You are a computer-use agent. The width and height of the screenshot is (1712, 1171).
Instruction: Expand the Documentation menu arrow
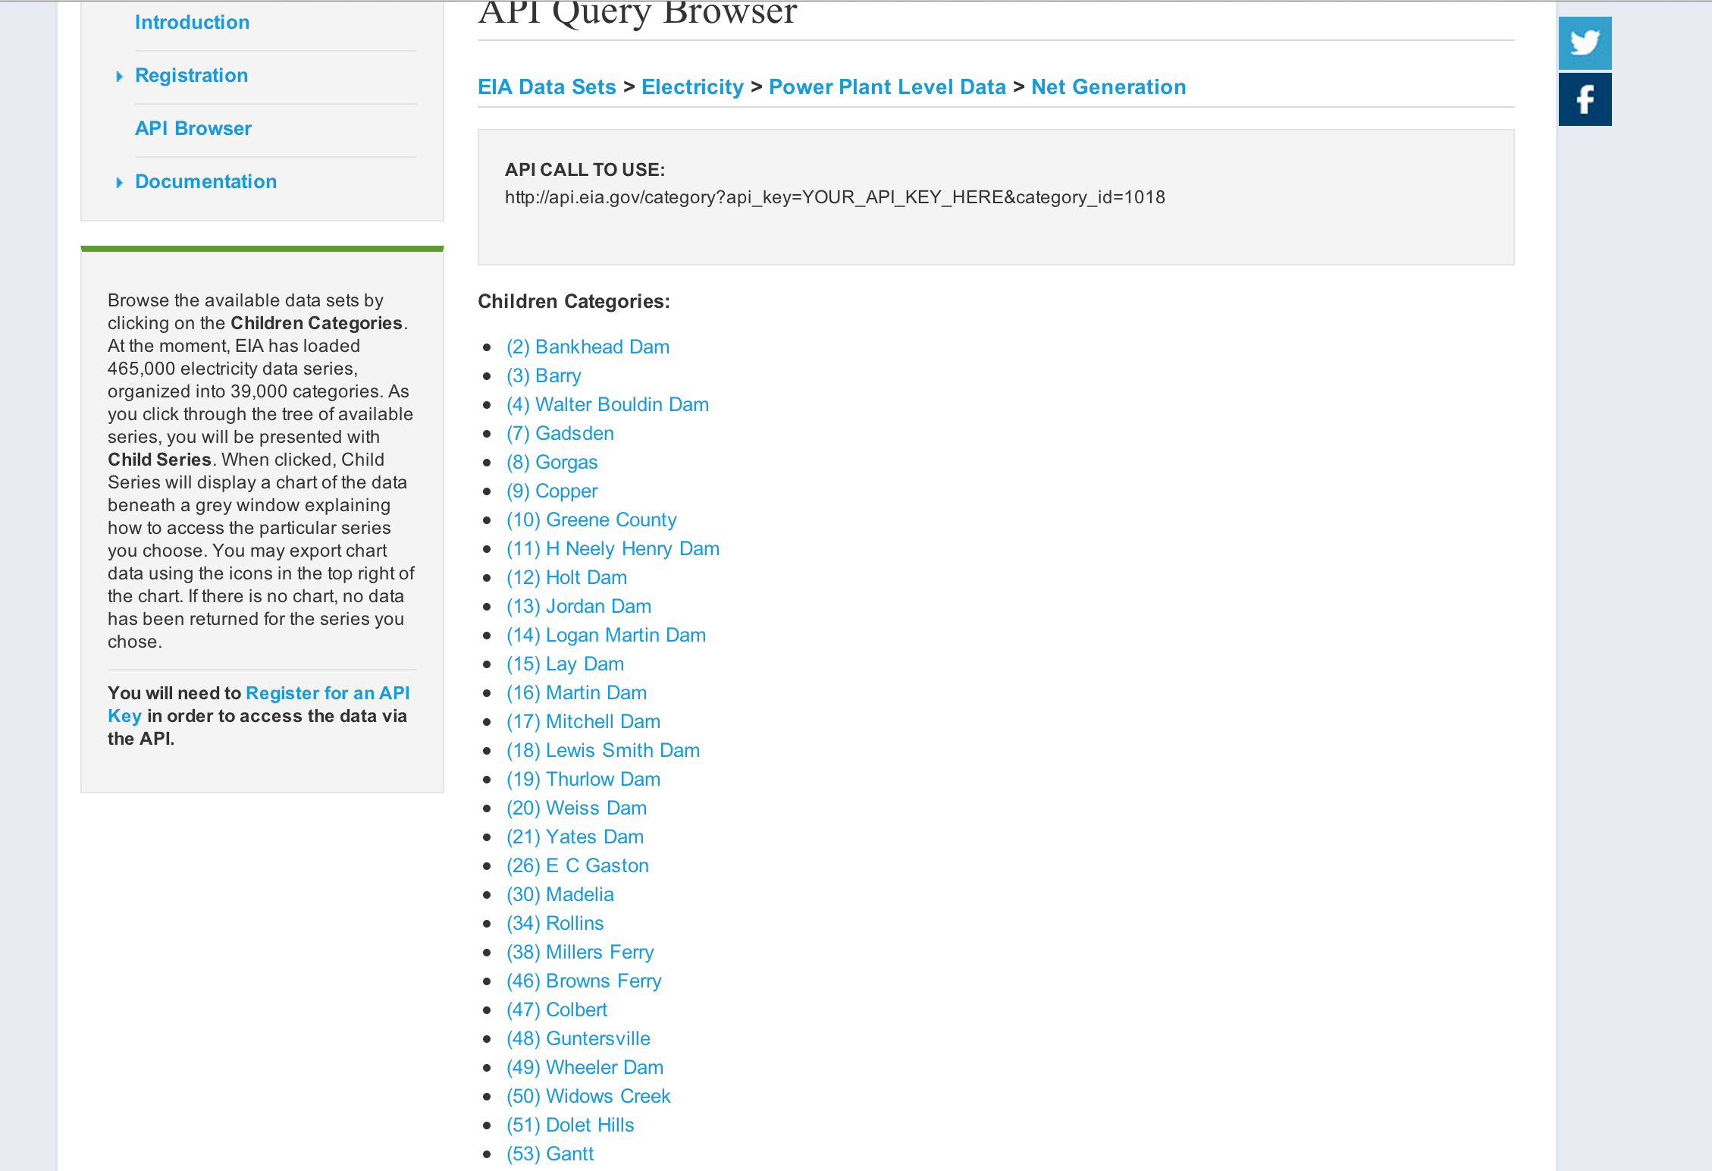(119, 183)
